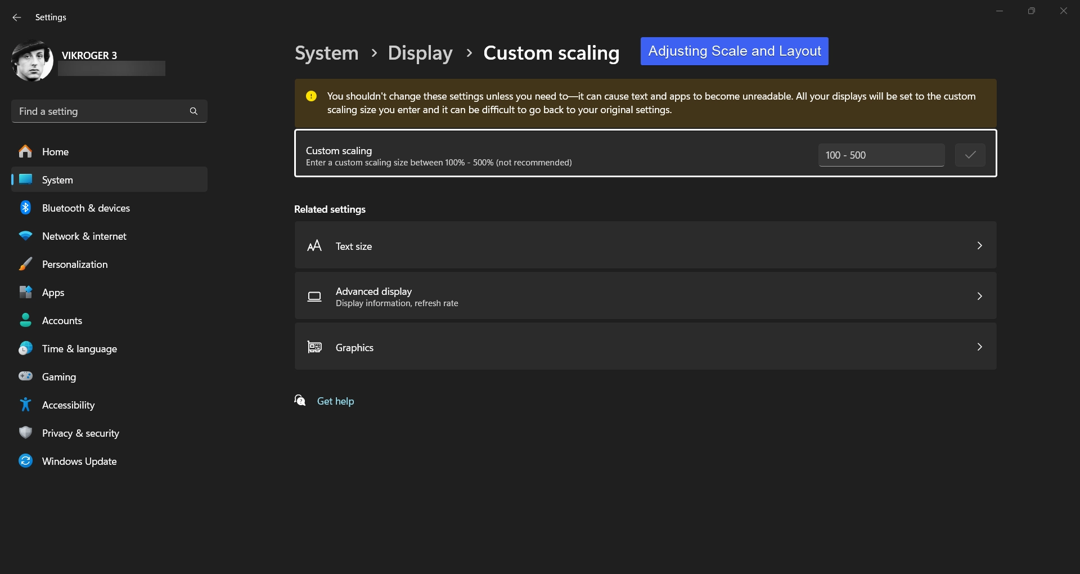Minimize the Settings window

pos(1000,11)
